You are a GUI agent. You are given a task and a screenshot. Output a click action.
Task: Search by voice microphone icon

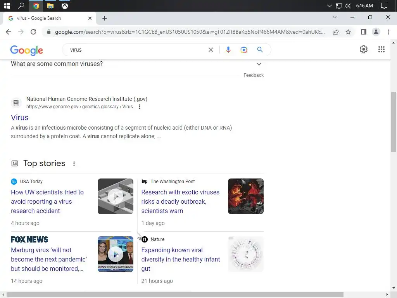coord(228,50)
